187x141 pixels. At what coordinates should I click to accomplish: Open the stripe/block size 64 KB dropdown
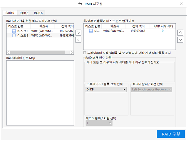point(106,89)
